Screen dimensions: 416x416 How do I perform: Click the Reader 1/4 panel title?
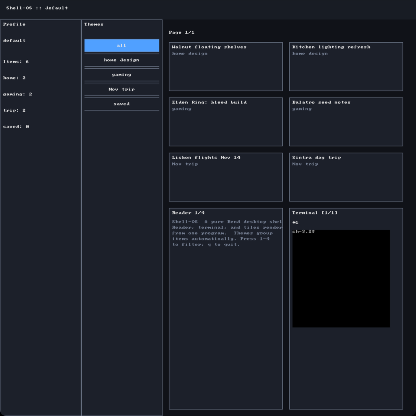point(188,213)
